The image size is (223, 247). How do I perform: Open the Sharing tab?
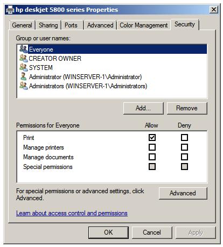(48, 25)
